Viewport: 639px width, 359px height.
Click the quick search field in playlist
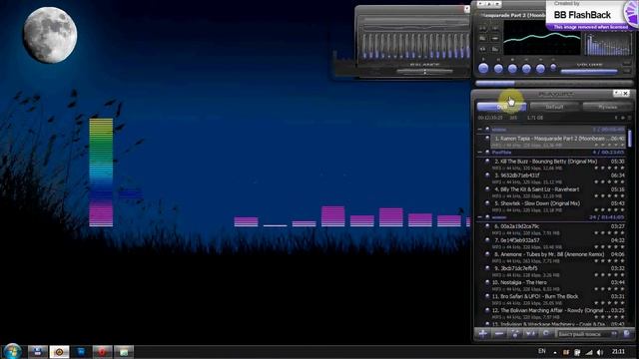[x=586, y=334]
